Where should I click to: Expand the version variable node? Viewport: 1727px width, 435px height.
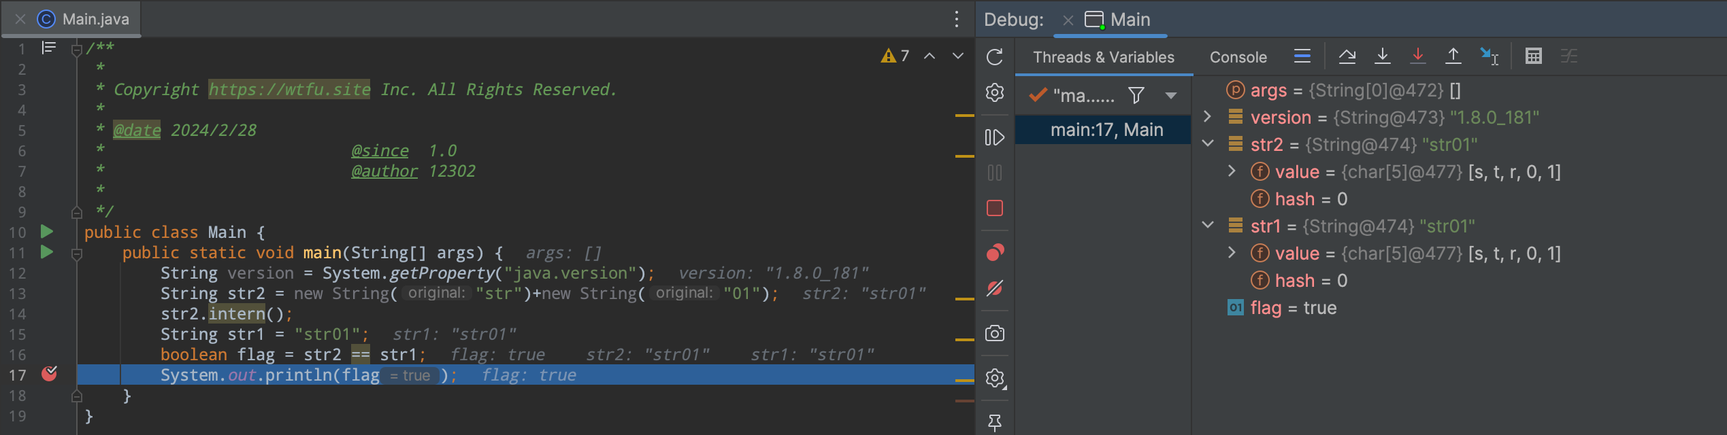click(x=1207, y=117)
